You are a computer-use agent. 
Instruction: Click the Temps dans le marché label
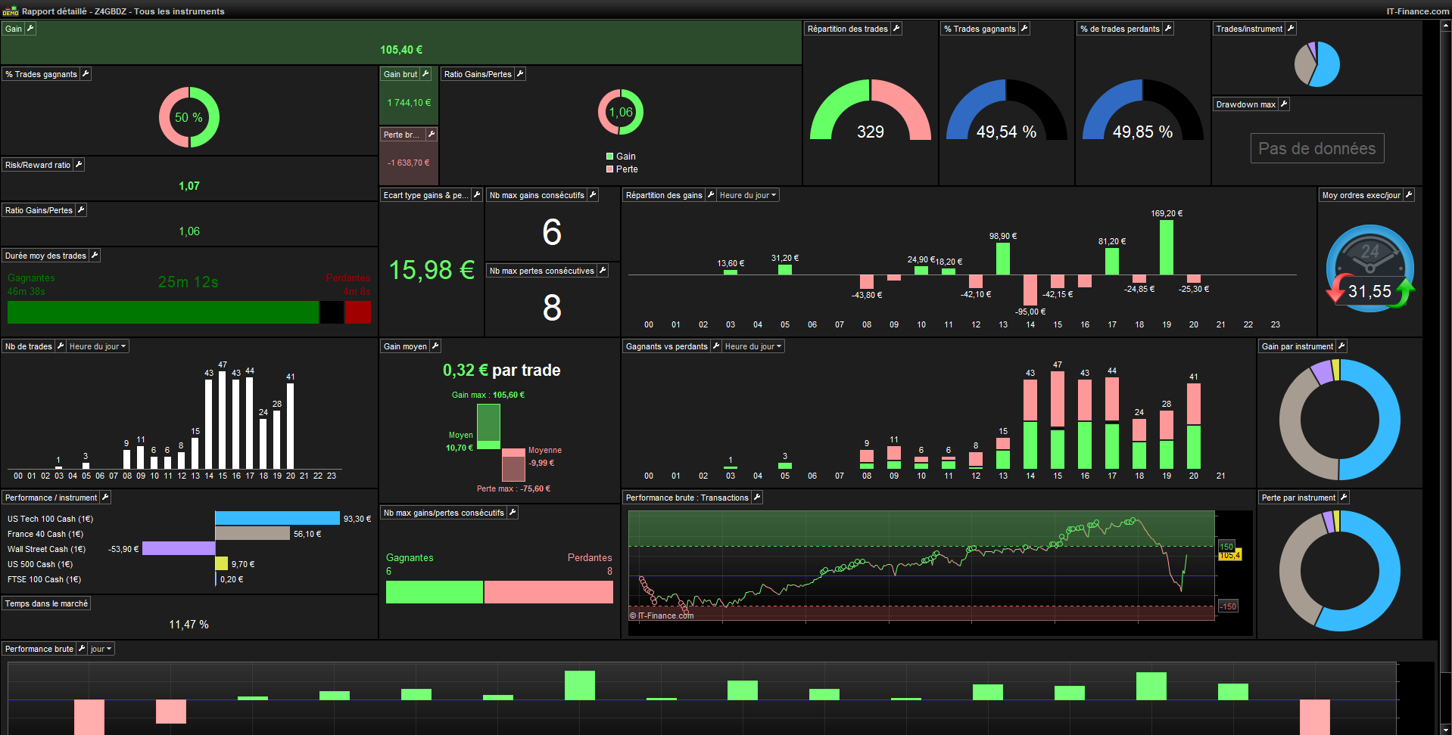(x=46, y=603)
